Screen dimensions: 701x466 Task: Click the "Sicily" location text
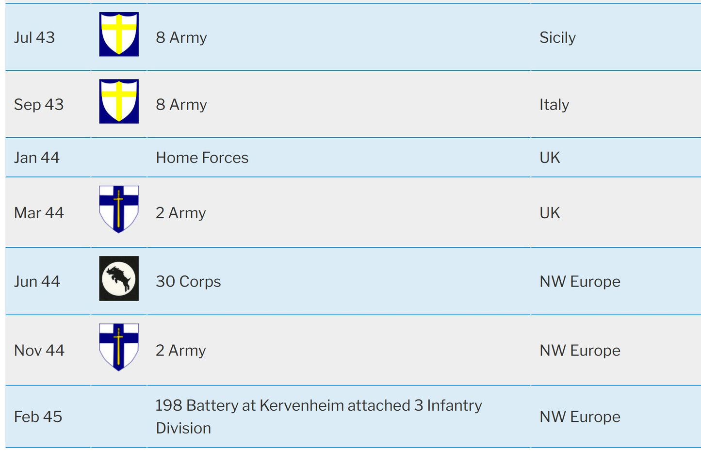(x=557, y=37)
